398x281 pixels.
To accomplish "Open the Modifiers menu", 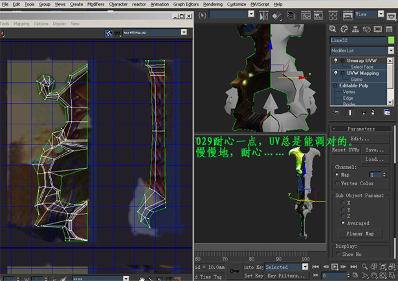I will [x=95, y=4].
